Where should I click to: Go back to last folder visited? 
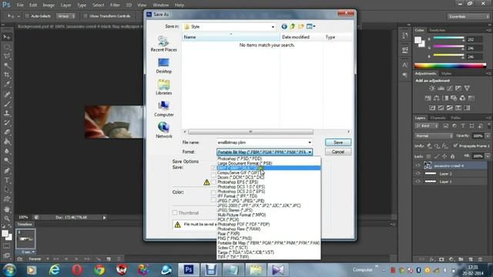point(284,27)
